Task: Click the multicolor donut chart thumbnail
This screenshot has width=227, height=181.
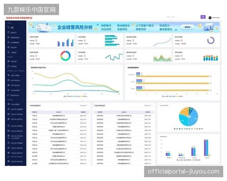Action: click(x=65, y=56)
